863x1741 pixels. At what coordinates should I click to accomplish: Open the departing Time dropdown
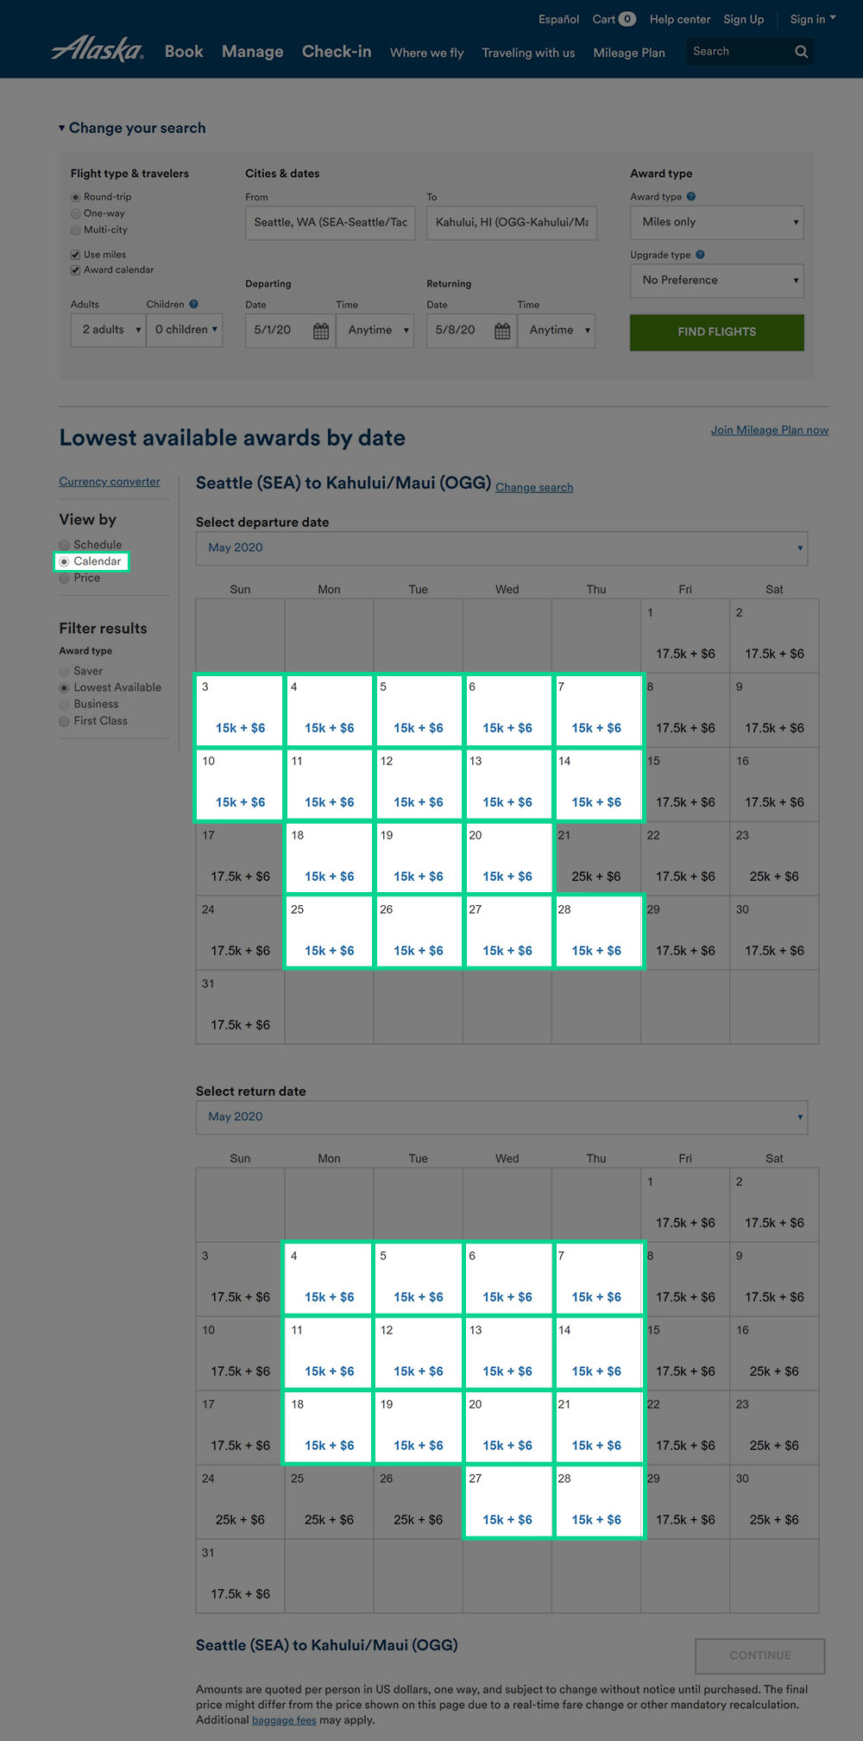tap(375, 331)
